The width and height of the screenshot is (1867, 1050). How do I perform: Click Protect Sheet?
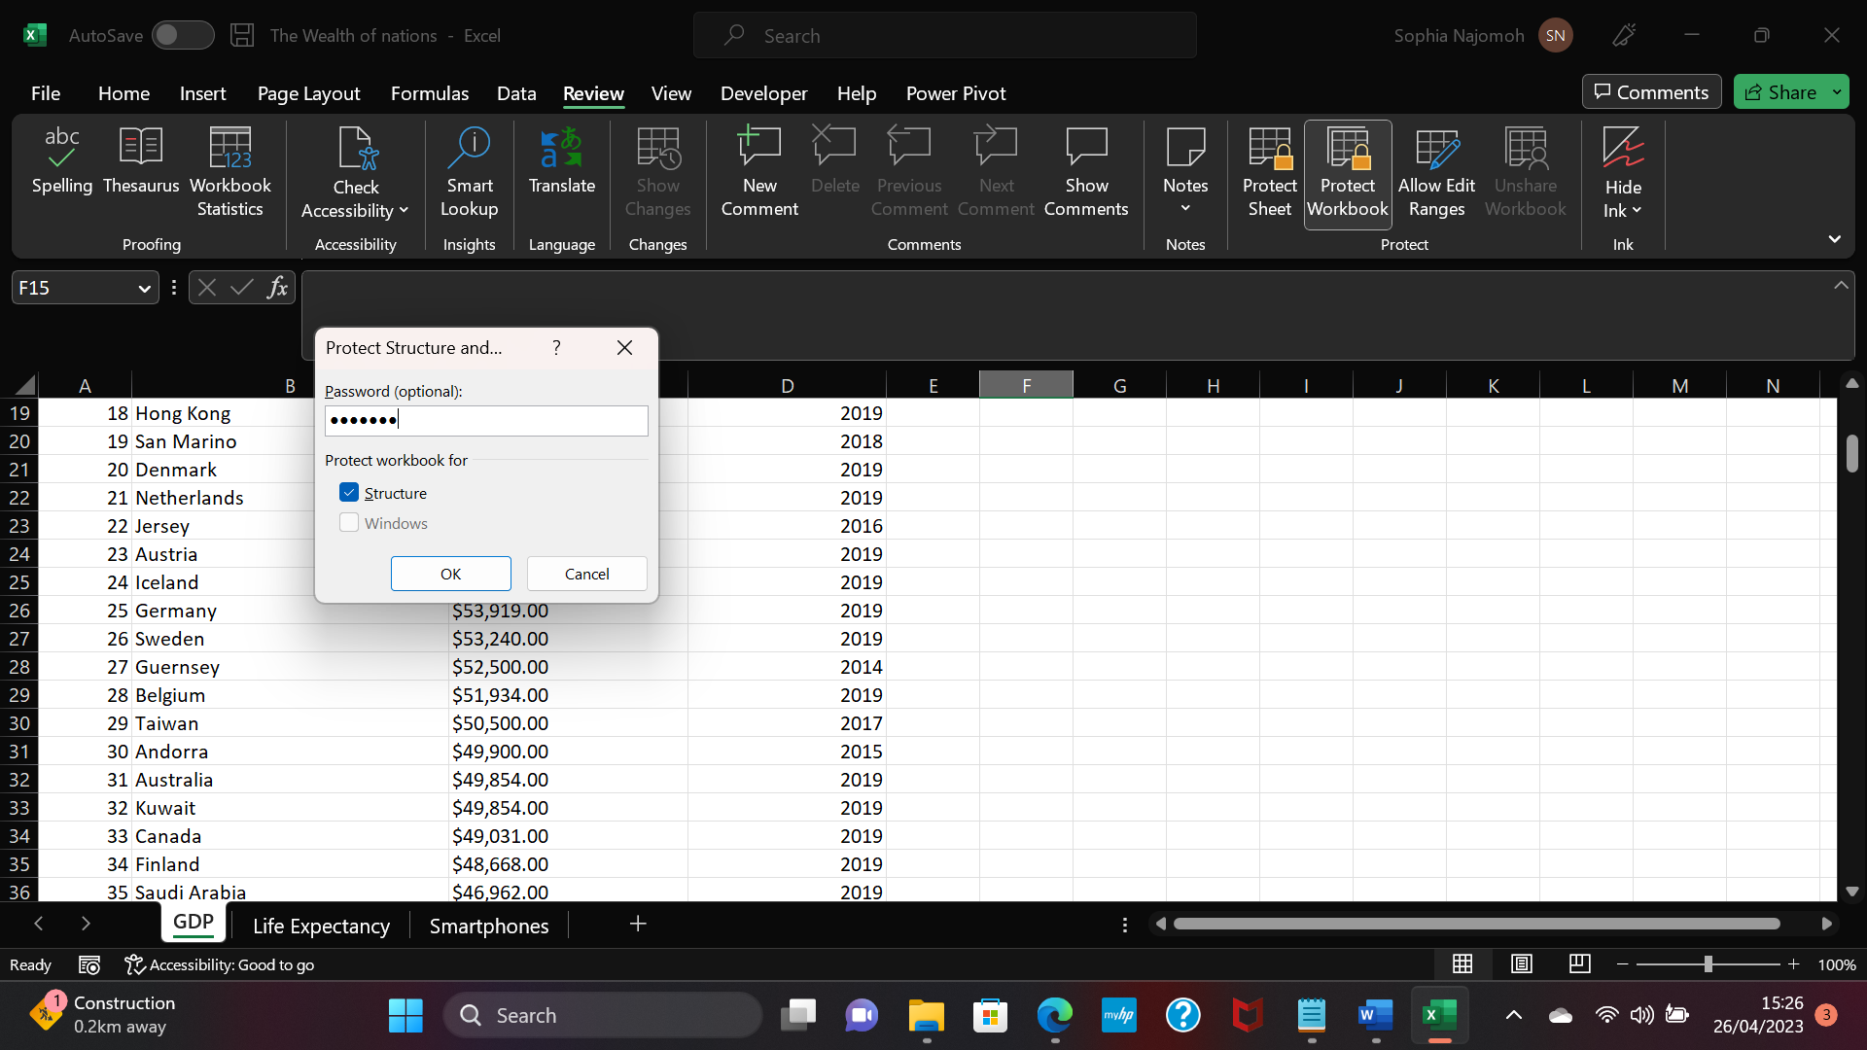click(x=1269, y=170)
